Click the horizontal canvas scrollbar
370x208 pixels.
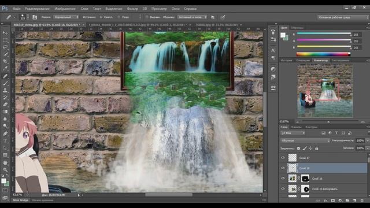168,195
